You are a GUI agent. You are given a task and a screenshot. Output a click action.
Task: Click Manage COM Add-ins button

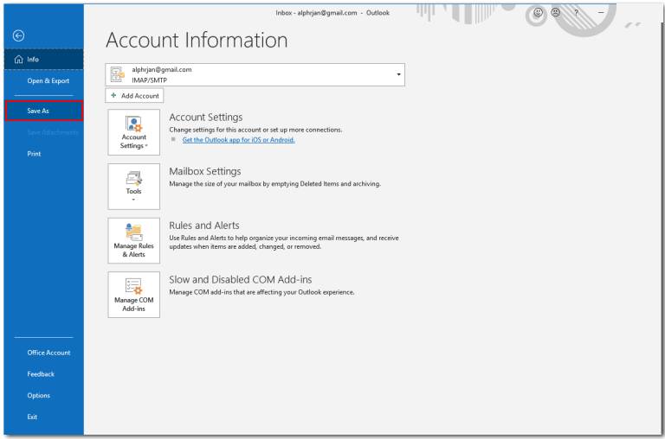pos(133,295)
